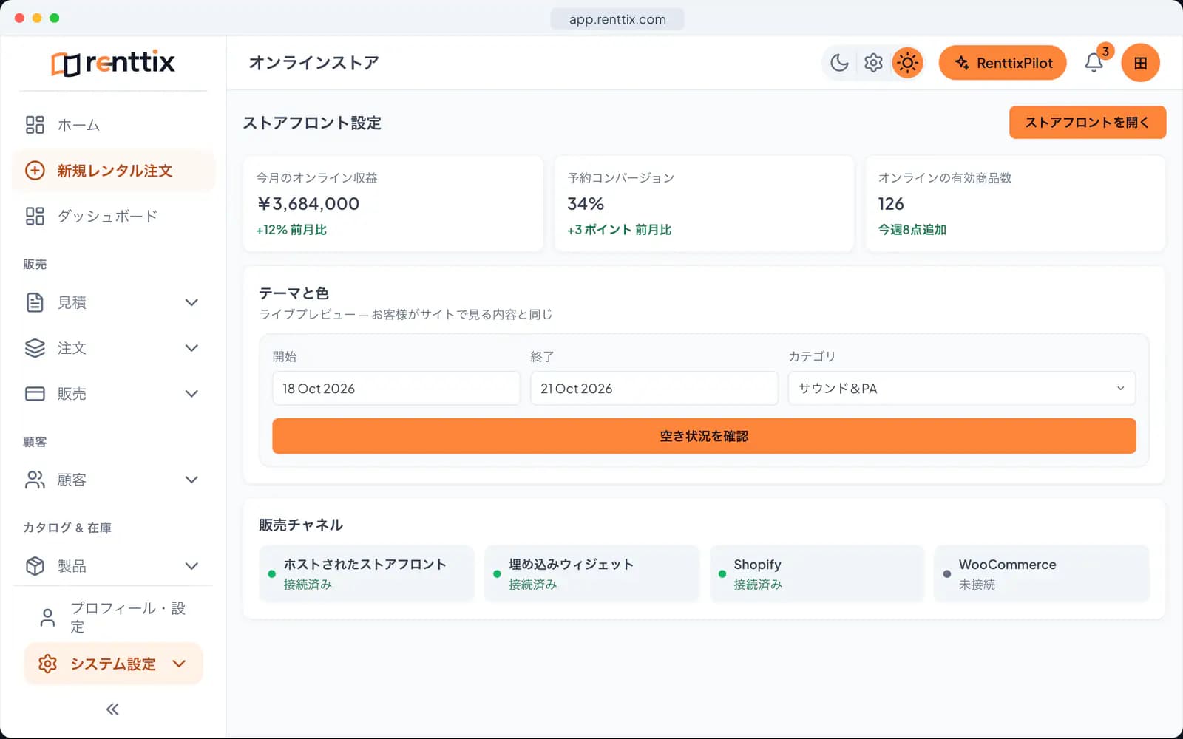Open ホーム from sidebar
Viewport: 1183px width, 739px height.
click(x=113, y=125)
